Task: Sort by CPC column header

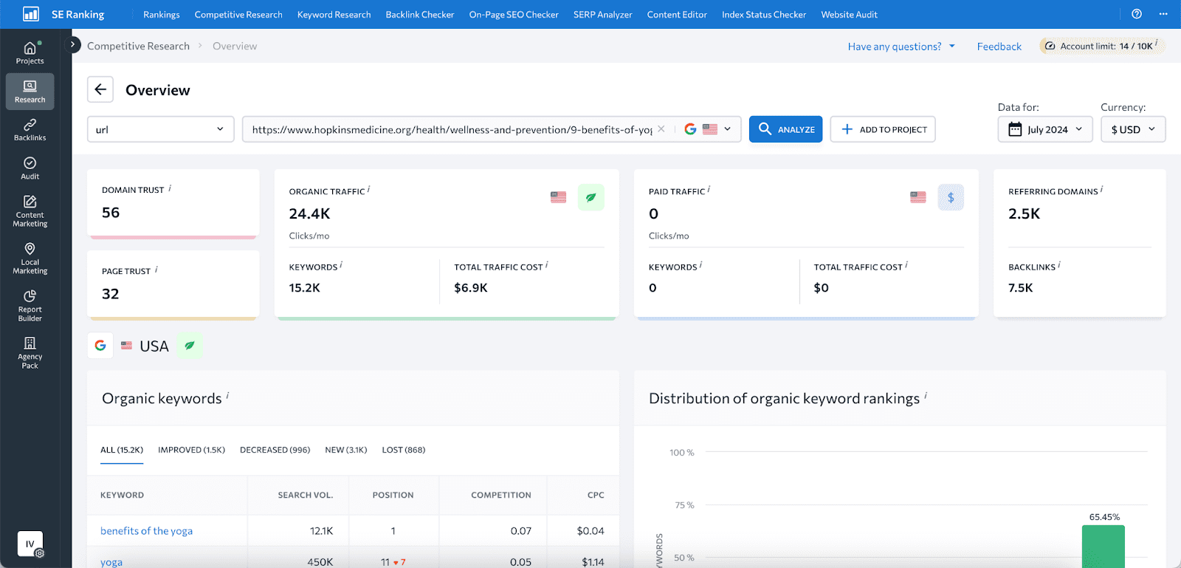Action: (x=596, y=495)
